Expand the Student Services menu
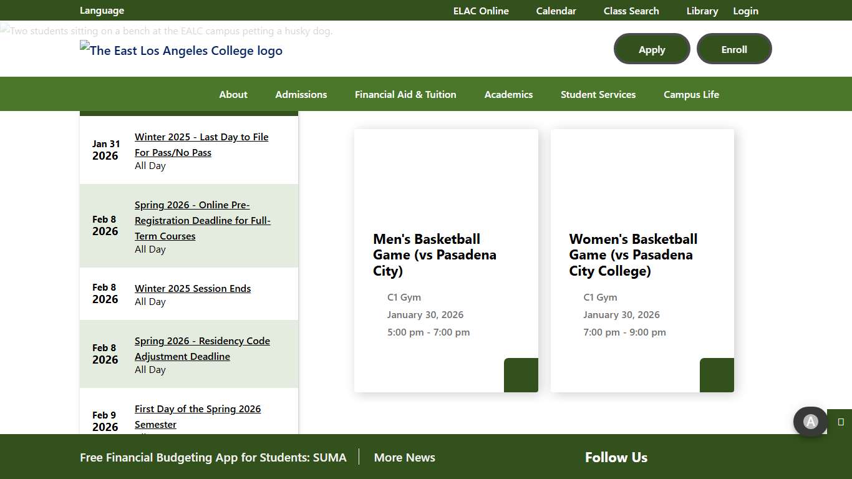This screenshot has width=852, height=479. click(x=598, y=94)
